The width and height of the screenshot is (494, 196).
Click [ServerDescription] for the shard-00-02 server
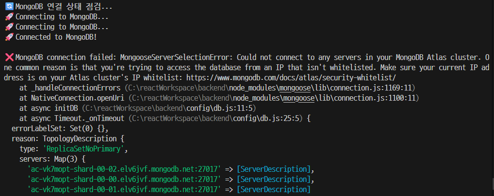273,169
